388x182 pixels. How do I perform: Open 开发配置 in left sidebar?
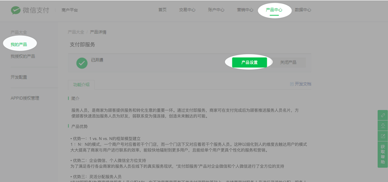click(x=19, y=77)
